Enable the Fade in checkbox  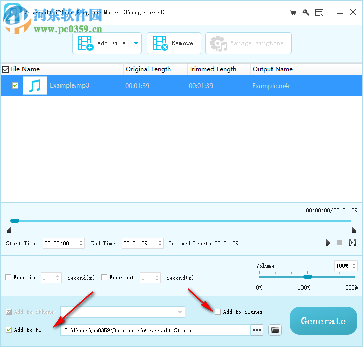point(8,277)
